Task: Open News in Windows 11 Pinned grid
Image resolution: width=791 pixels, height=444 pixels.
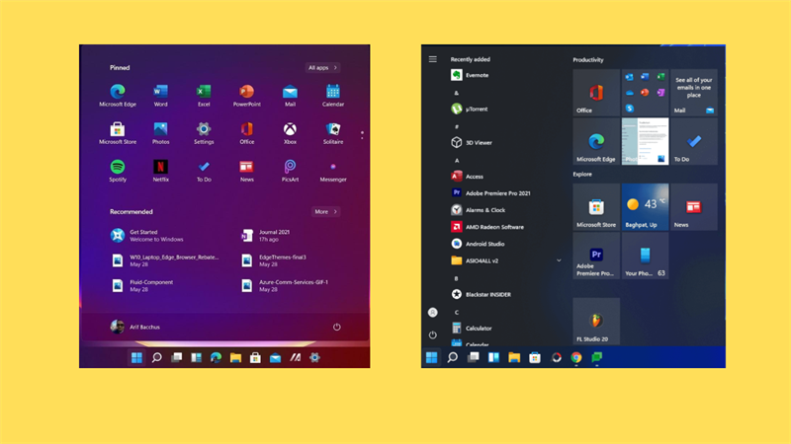Action: pyautogui.click(x=246, y=171)
